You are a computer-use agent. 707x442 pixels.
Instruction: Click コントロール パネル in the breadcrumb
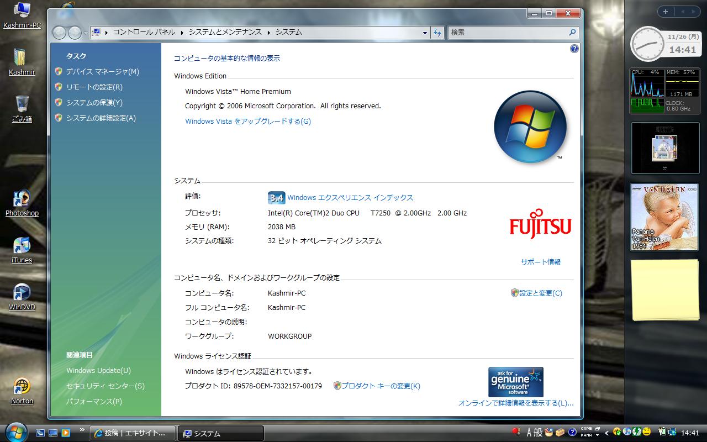coord(144,33)
